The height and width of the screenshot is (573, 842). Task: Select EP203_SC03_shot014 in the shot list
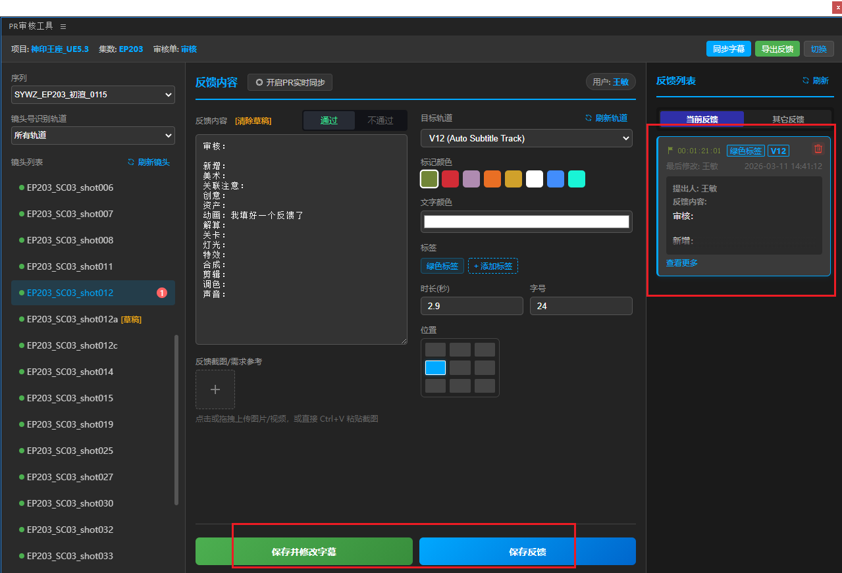(70, 372)
